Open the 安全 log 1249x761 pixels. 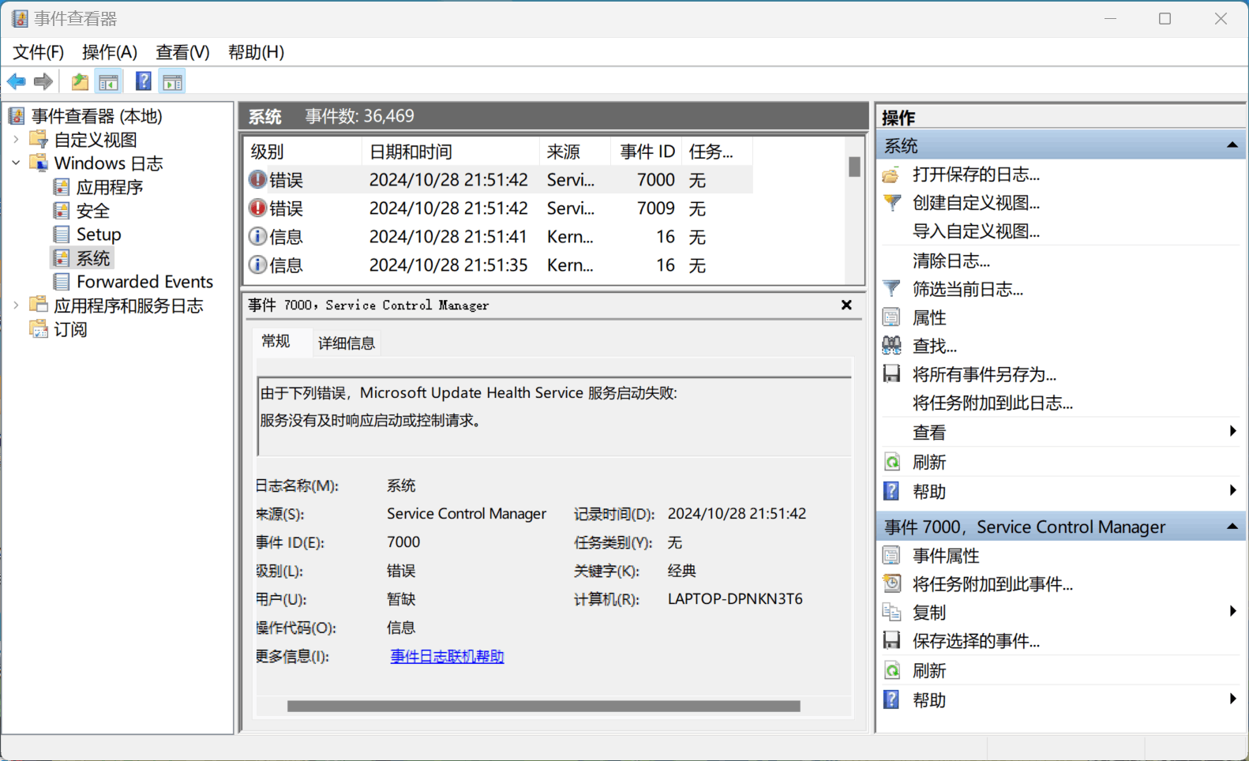pyautogui.click(x=92, y=211)
